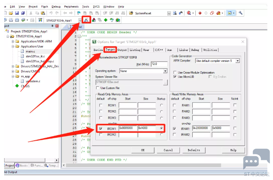Open the Operating system dropdown
The width and height of the screenshot is (273, 180).
coord(165,71)
